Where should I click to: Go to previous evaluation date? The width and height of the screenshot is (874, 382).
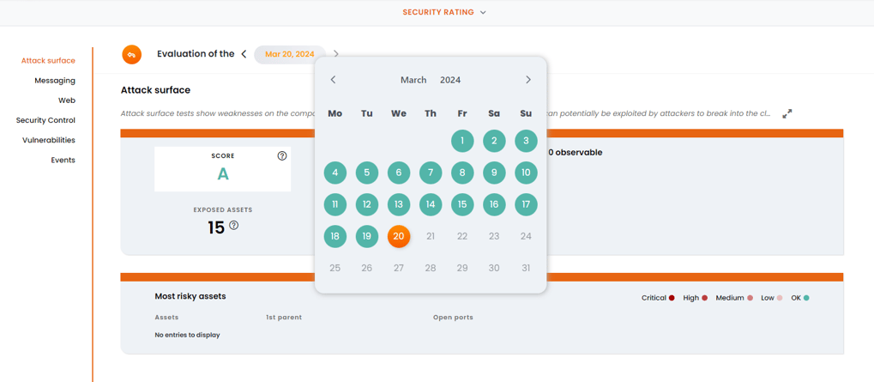point(244,54)
